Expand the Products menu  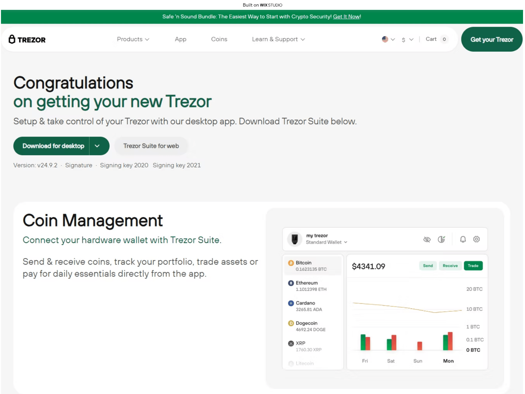(133, 39)
